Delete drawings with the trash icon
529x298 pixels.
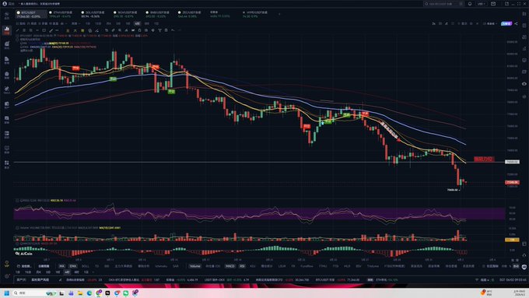pos(166,30)
